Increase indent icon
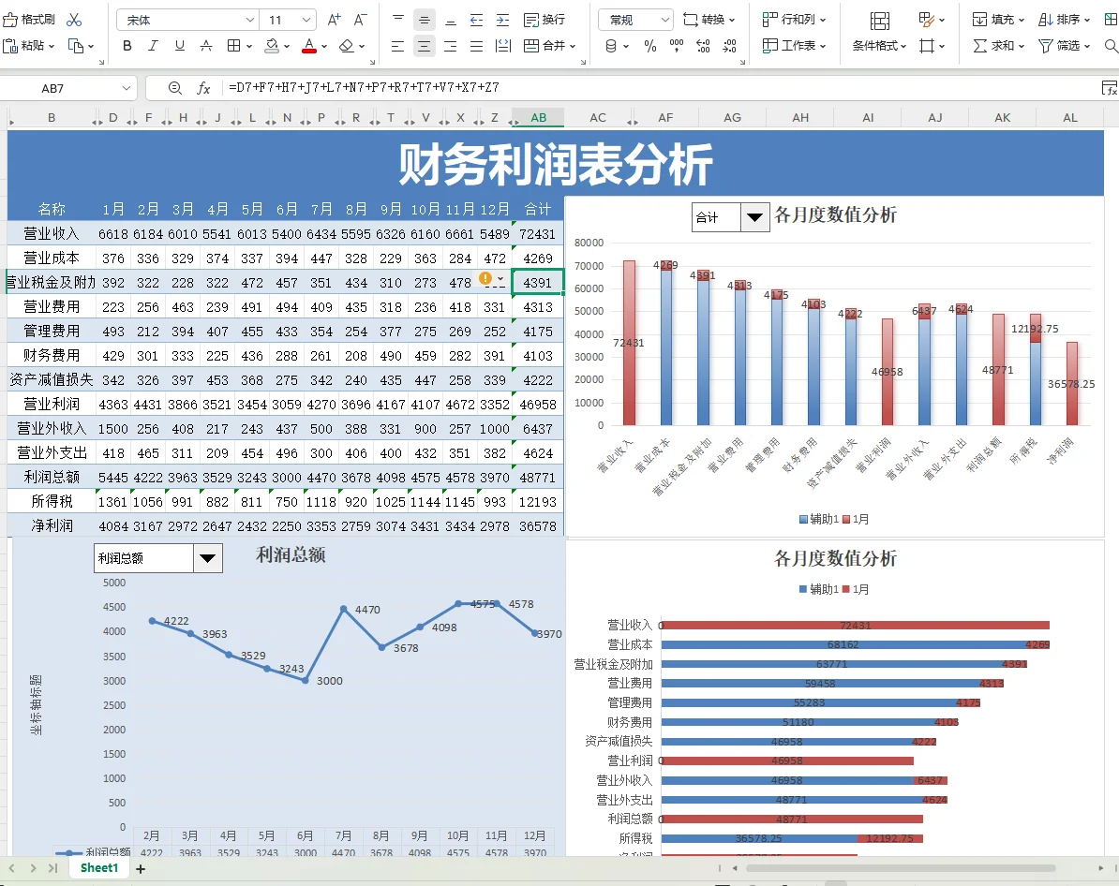The image size is (1119, 886). 503,20
